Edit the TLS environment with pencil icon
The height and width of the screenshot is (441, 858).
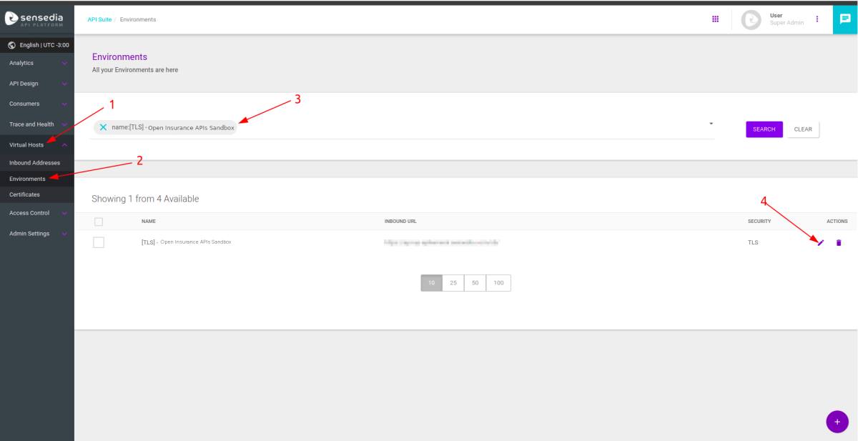[821, 243]
